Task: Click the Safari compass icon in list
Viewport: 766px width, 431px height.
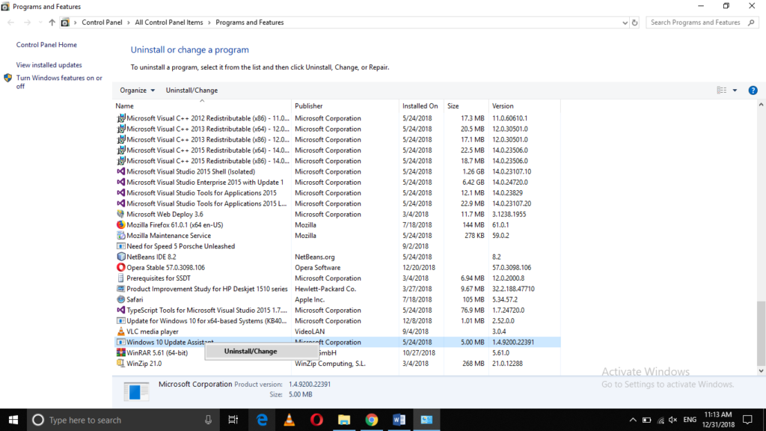Action: click(120, 299)
